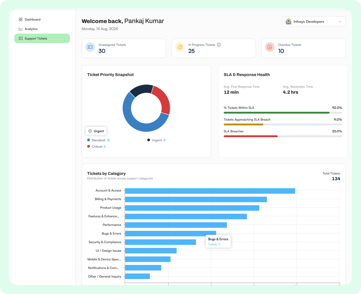
Task: Click the yellow In Progress Tickets icon
Action: (x=180, y=47)
